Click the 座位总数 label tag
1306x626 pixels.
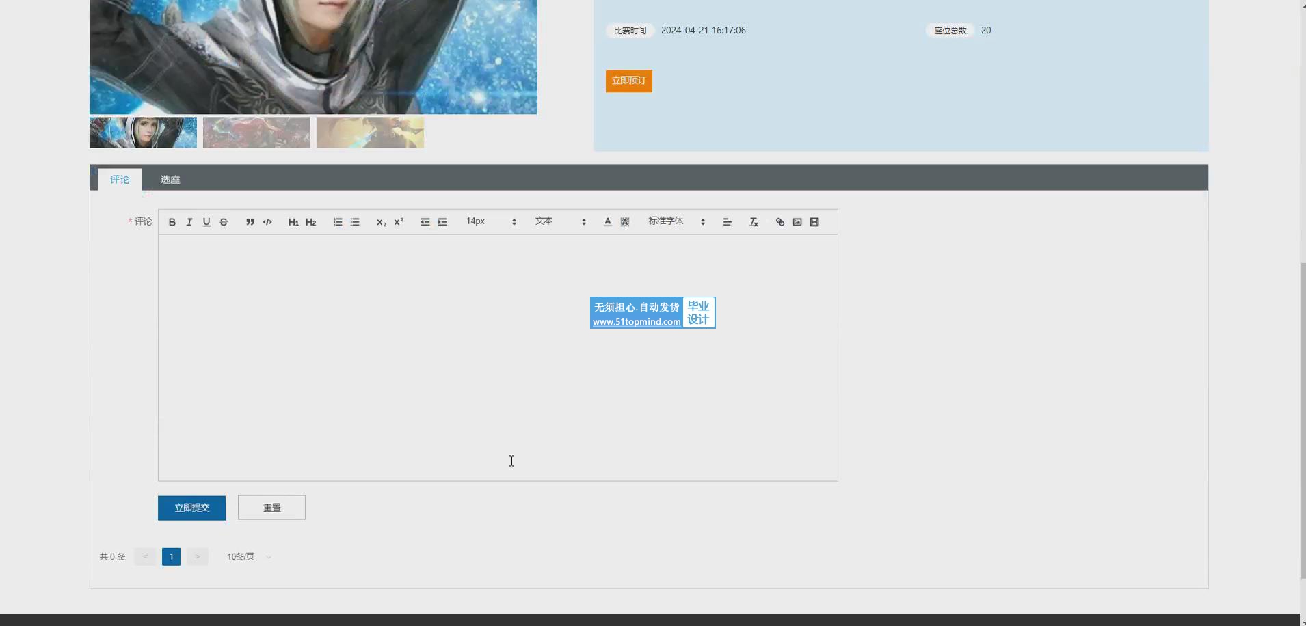[x=950, y=31]
